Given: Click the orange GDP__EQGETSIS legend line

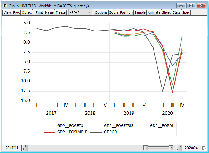Looking at the screenshot, I should point(96,126).
